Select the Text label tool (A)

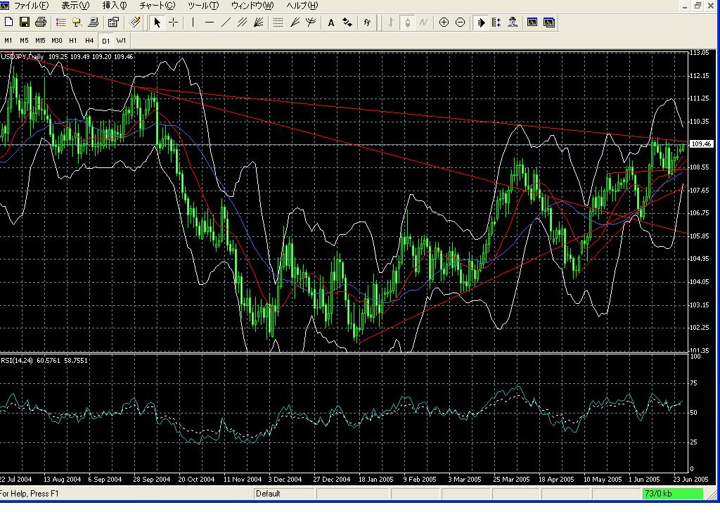(x=331, y=23)
